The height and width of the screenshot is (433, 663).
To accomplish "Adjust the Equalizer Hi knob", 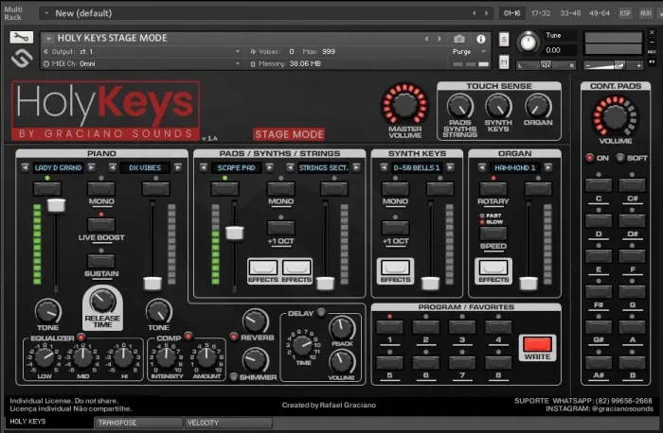I will coord(122,358).
